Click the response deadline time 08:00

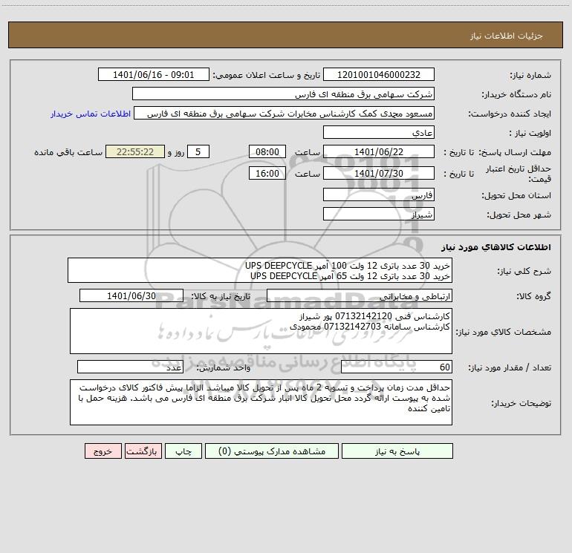pyautogui.click(x=267, y=151)
